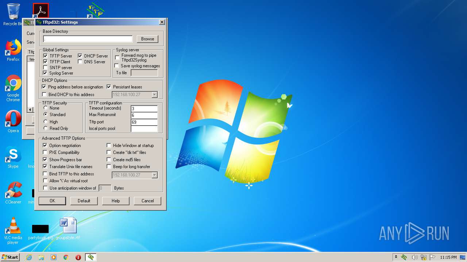Click the Help button

click(x=116, y=201)
